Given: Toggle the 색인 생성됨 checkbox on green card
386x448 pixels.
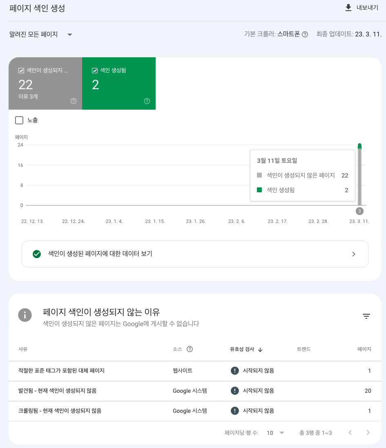Looking at the screenshot, I should point(95,70).
